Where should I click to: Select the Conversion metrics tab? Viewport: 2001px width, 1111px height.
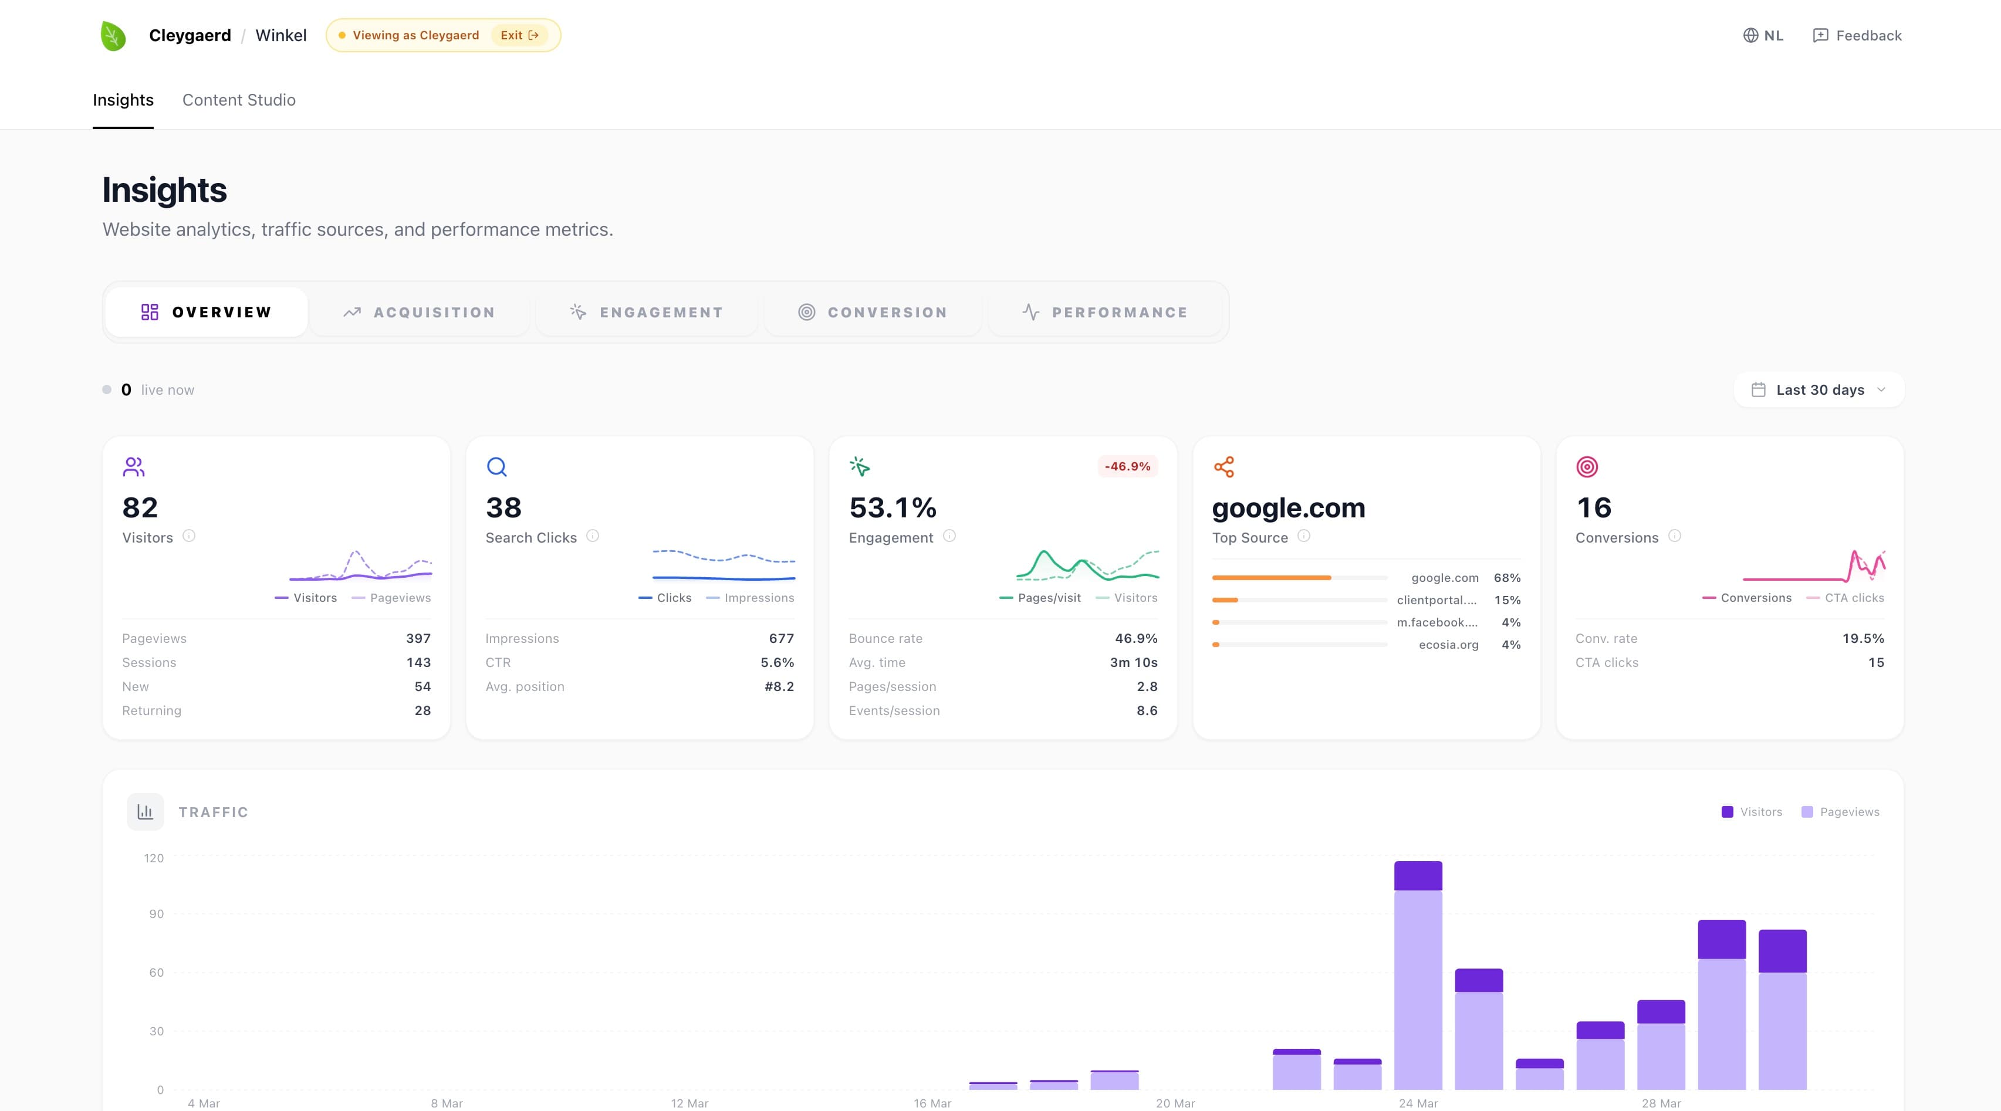pos(873,311)
